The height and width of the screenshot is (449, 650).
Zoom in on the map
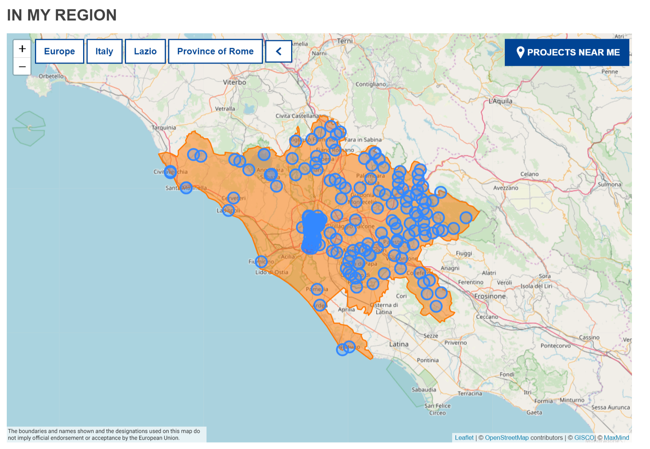(x=22, y=49)
